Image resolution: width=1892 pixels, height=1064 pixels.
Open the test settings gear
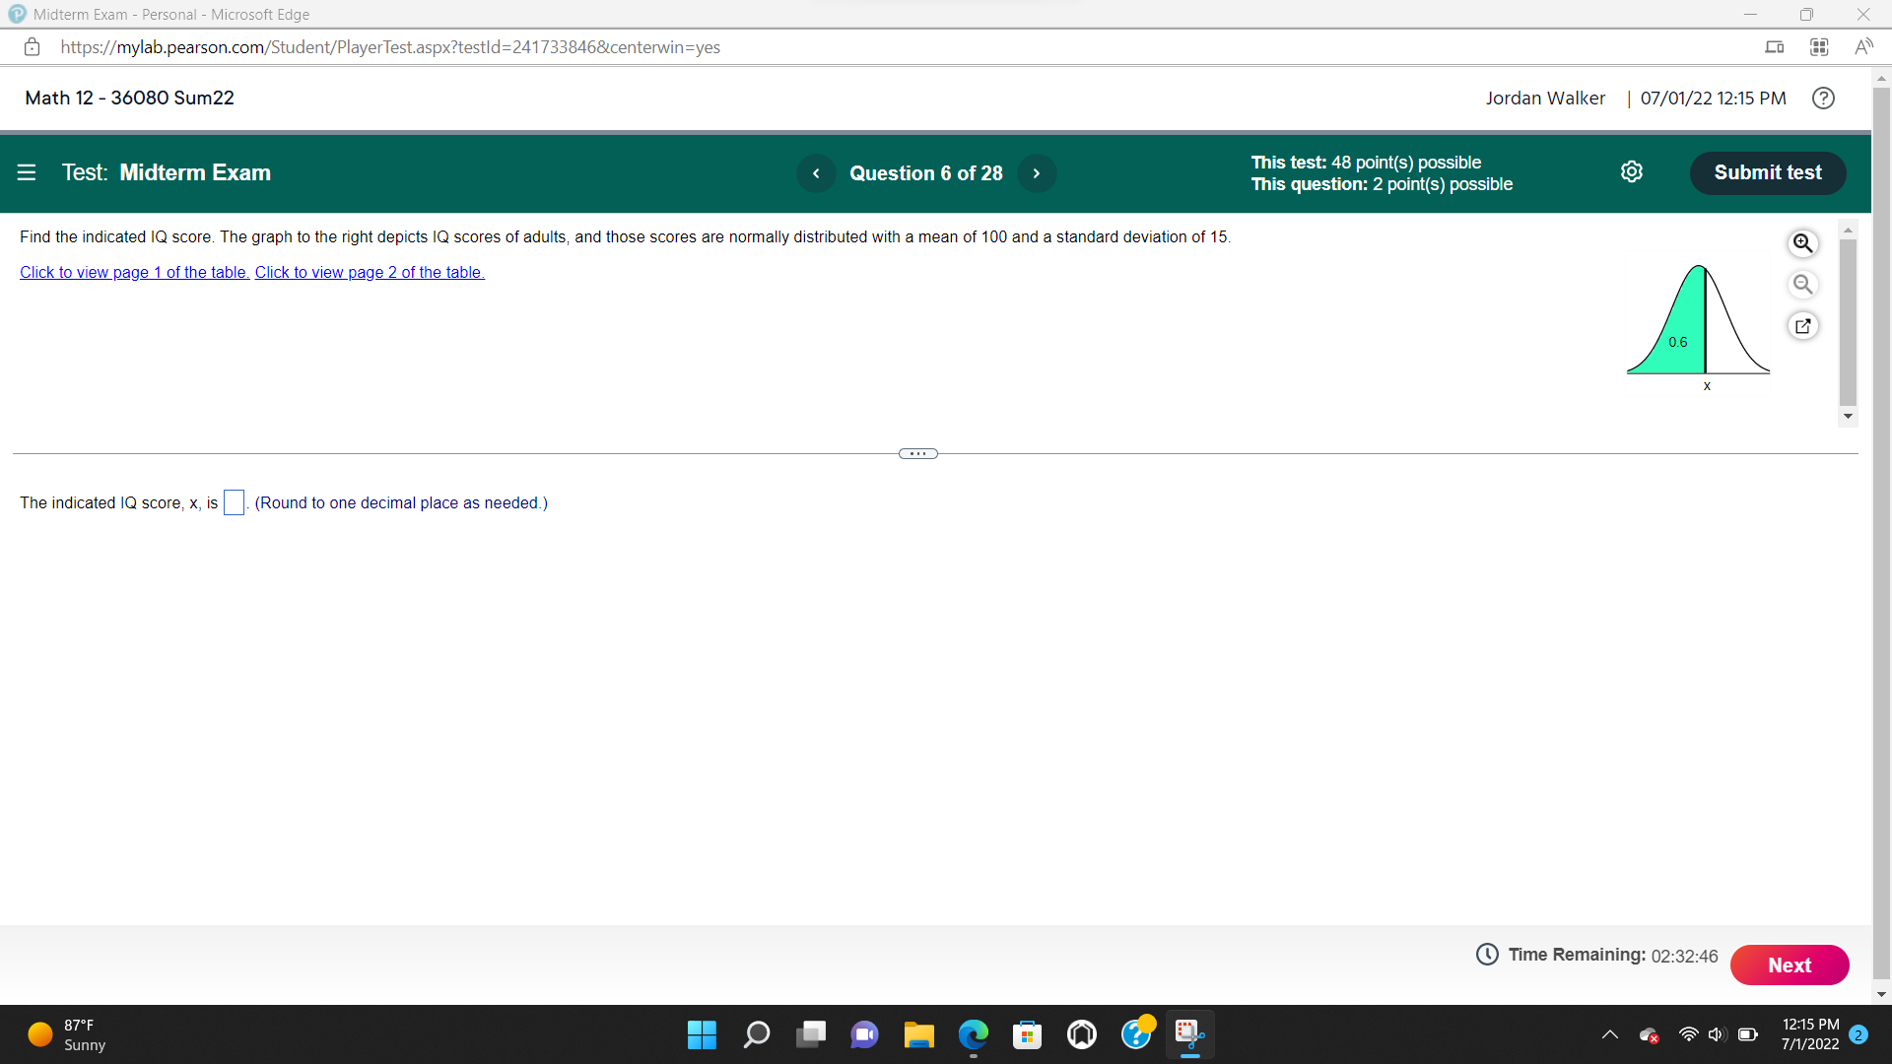(1632, 171)
